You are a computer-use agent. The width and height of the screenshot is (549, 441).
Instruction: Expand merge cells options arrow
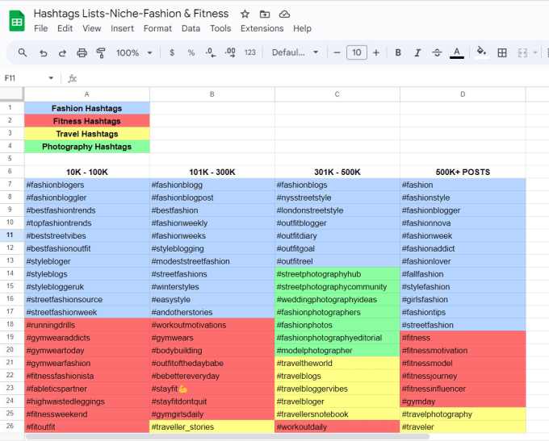[x=535, y=53]
